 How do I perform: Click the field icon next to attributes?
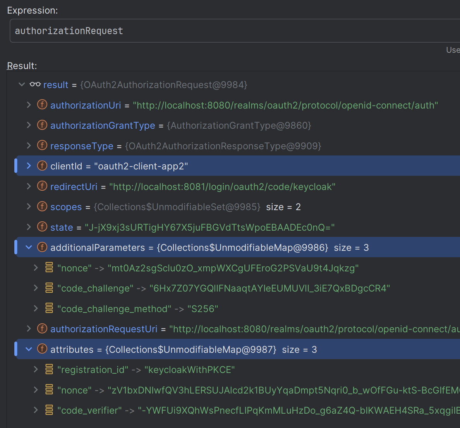pos(42,349)
